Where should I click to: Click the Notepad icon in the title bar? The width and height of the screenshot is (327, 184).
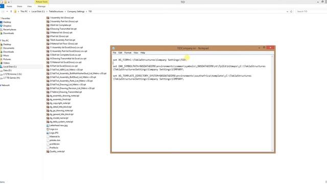click(113, 48)
